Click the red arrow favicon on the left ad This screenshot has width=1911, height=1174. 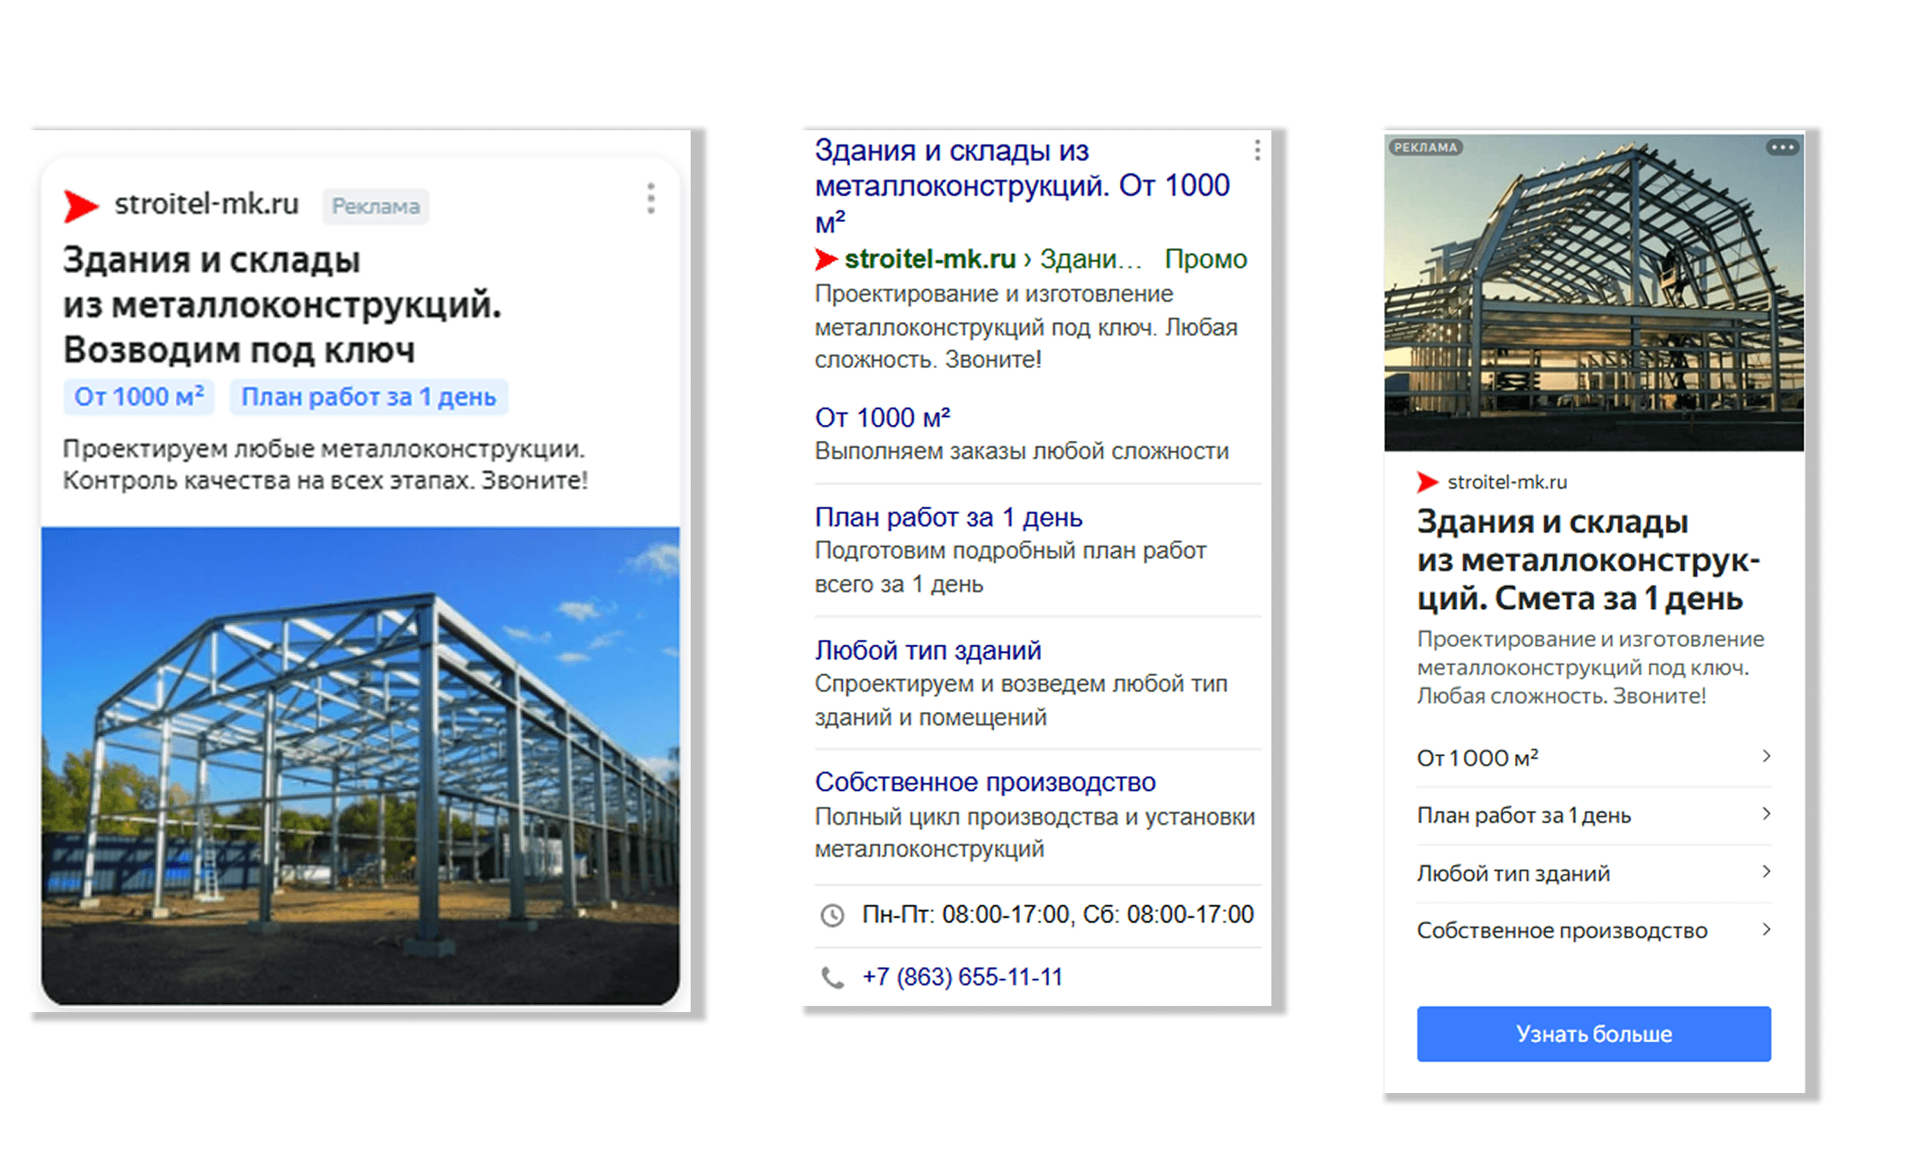pyautogui.click(x=81, y=206)
